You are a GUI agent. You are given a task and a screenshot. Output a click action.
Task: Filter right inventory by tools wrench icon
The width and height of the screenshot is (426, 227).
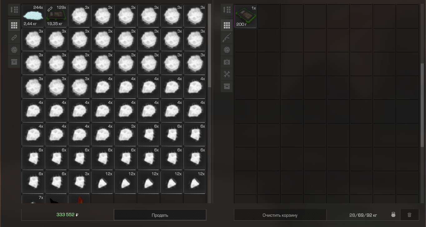pos(227,74)
